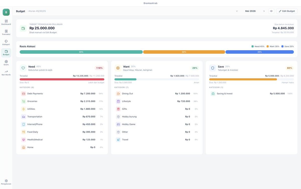Click the Dining Out cup icon
The height and width of the screenshot is (189, 301).
point(118,94)
